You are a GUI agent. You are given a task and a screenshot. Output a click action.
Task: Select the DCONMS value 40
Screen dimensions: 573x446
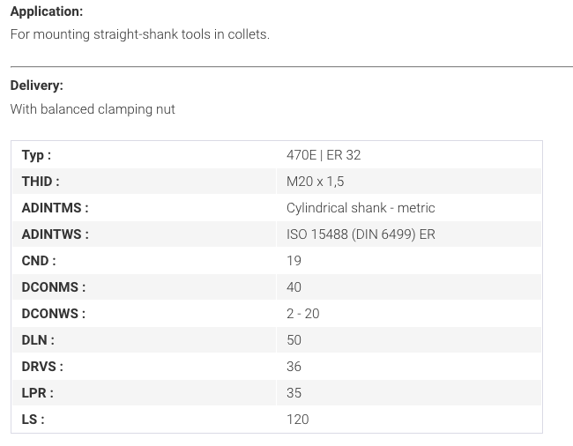click(294, 287)
